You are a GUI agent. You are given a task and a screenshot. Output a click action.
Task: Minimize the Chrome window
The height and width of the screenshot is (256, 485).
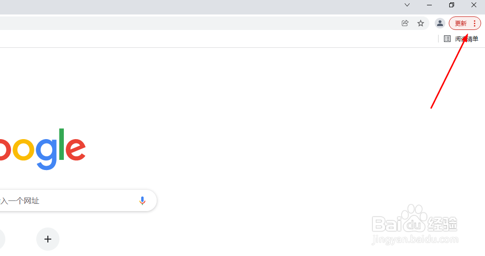click(x=429, y=5)
